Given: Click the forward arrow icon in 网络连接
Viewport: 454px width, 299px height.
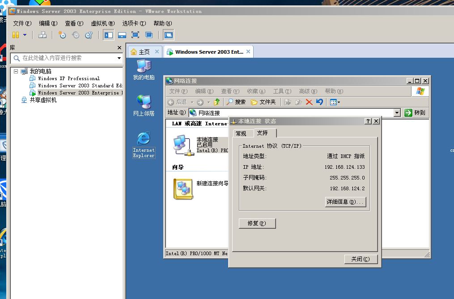Looking at the screenshot, I should (x=200, y=102).
